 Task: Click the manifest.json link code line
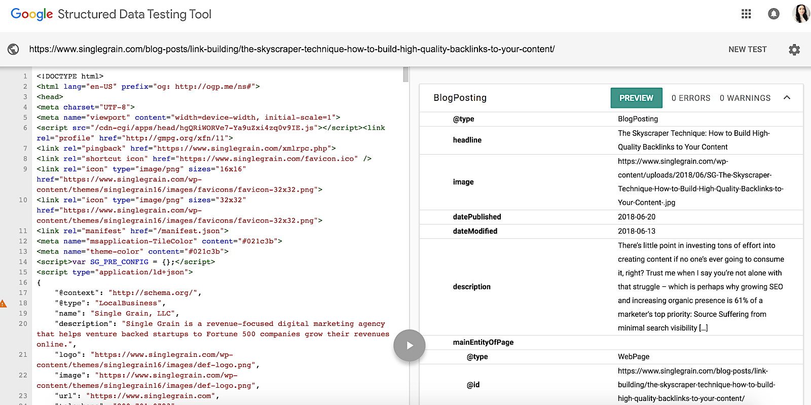132,231
